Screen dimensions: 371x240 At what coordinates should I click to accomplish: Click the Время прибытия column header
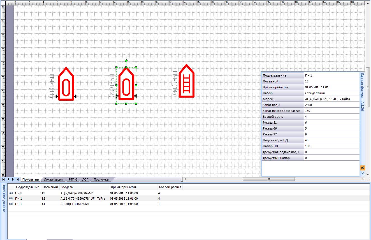[133, 187]
